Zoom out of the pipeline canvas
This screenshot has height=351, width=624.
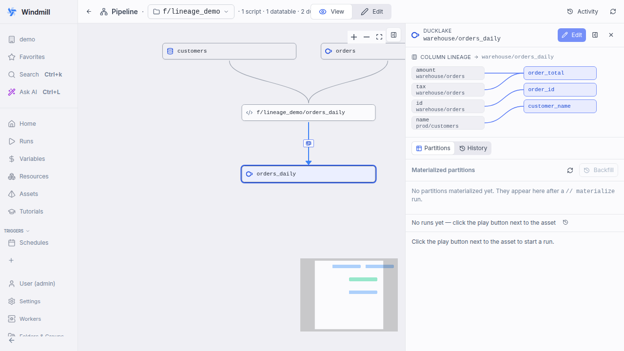[x=367, y=37]
